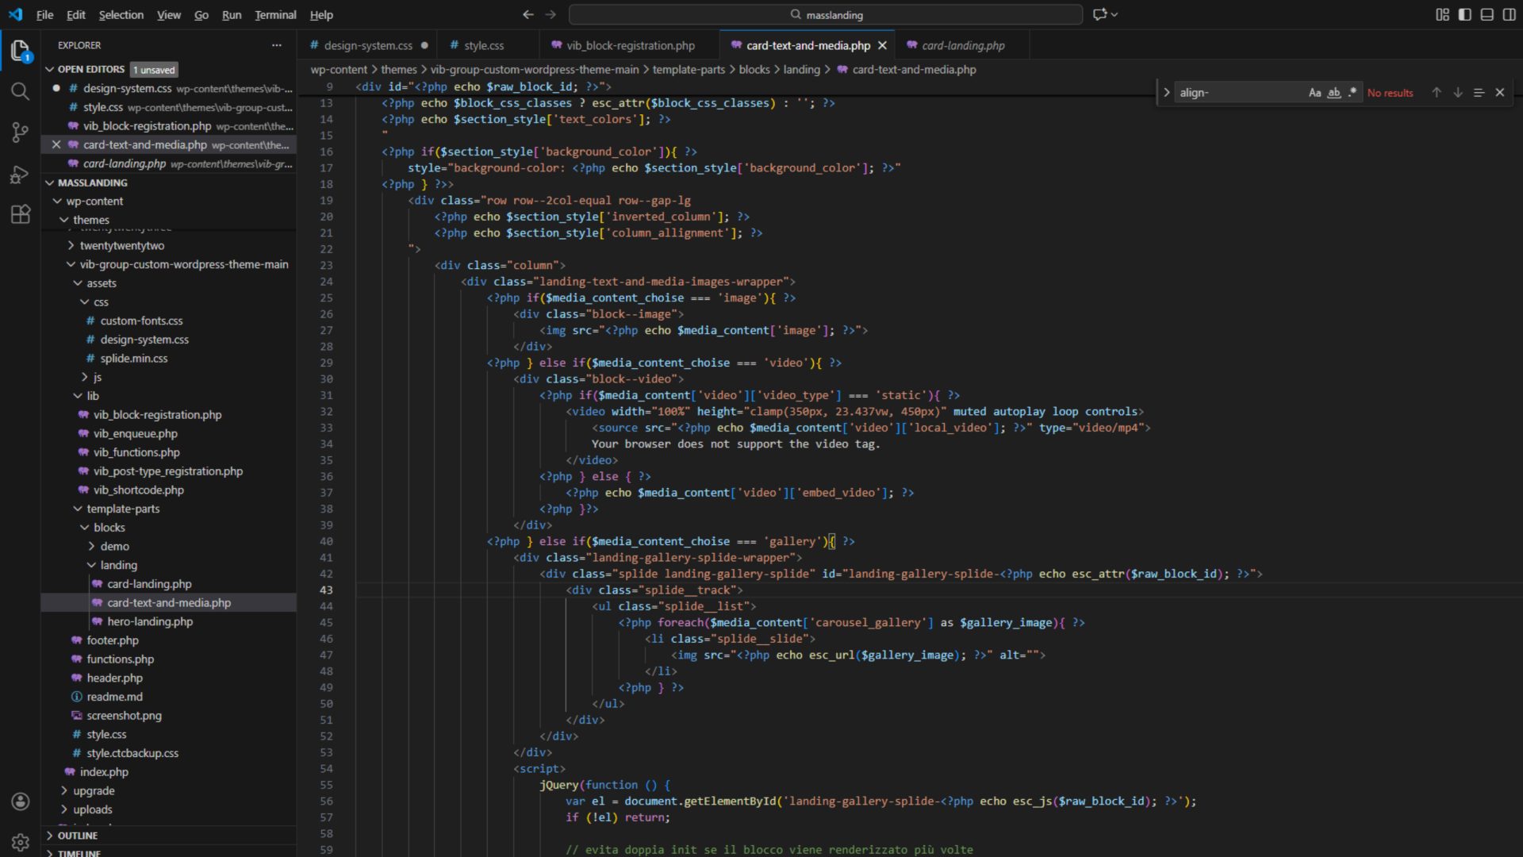Expand the OUTLINE section
Screen dimensions: 1523x857
[x=77, y=836]
